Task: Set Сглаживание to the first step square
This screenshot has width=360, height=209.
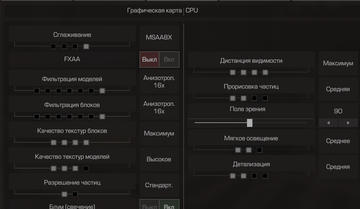Action: (x=53, y=46)
